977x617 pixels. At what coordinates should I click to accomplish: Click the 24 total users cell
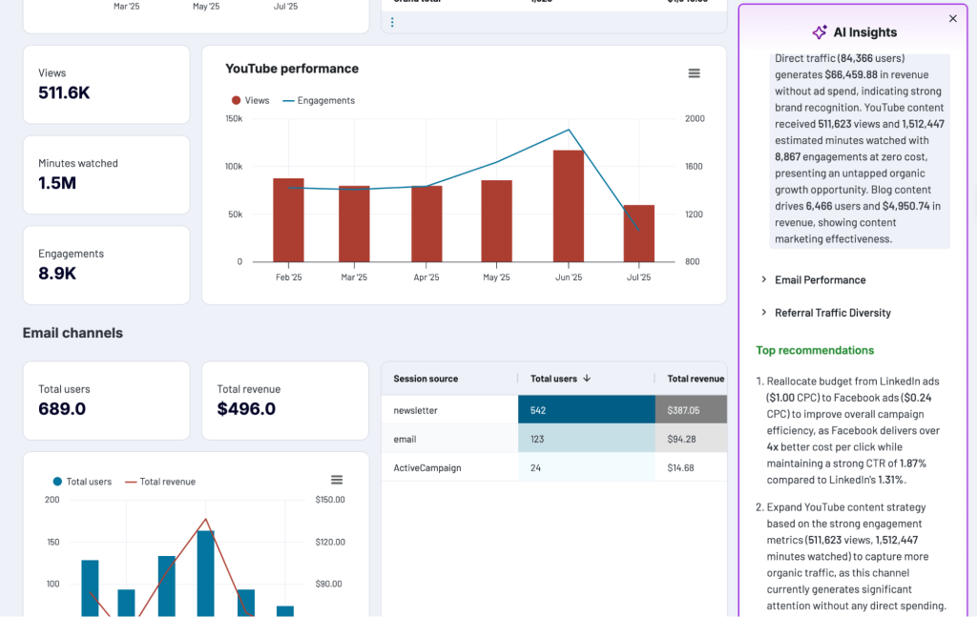tap(587, 467)
